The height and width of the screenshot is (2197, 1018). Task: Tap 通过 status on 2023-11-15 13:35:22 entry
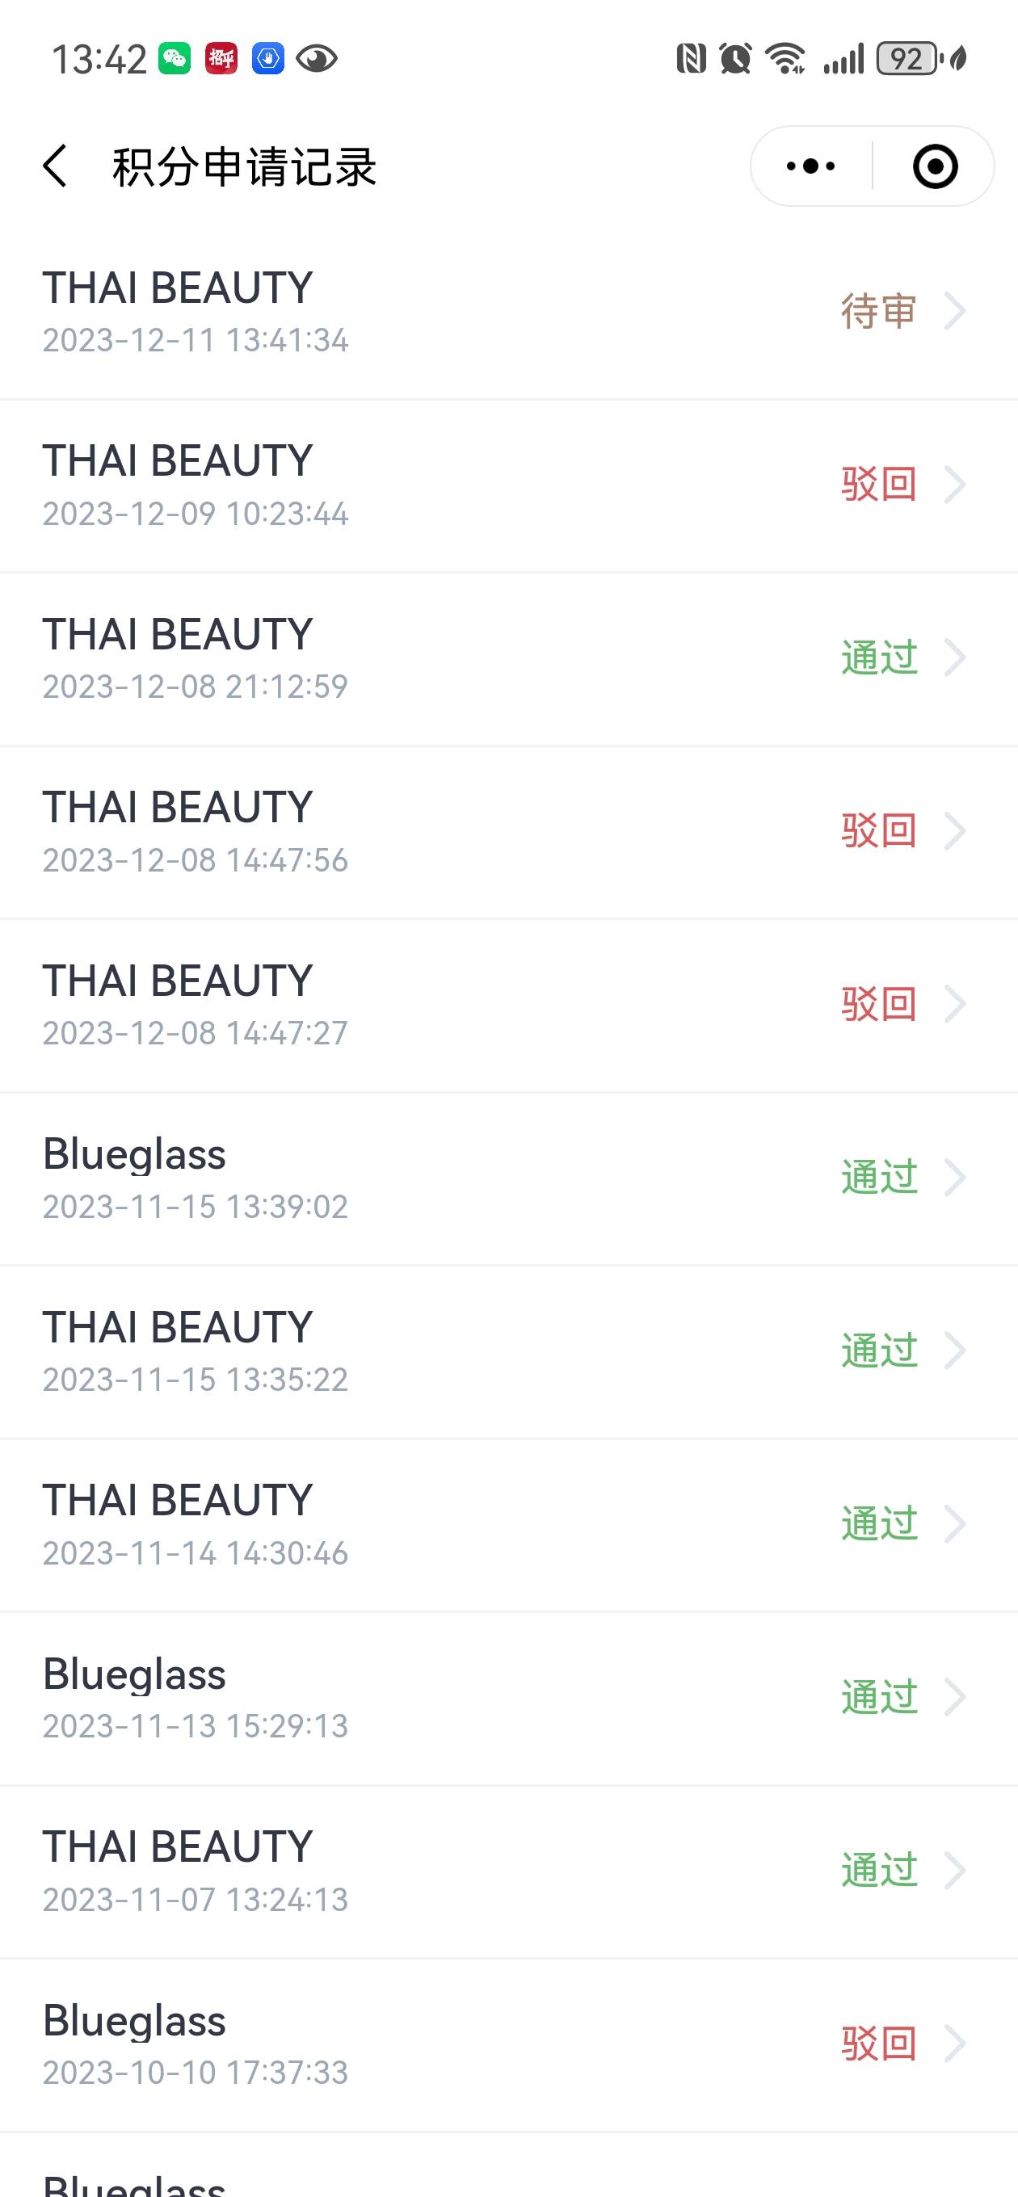(879, 1351)
